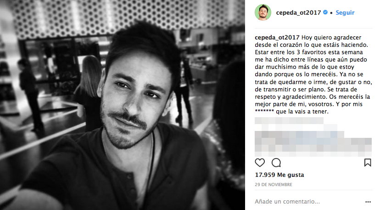
Task: Open the round profile avatar picture
Action: click(263, 12)
